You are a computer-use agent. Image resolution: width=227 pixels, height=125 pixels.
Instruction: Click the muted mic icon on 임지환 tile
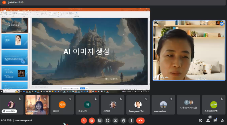(70, 99)
